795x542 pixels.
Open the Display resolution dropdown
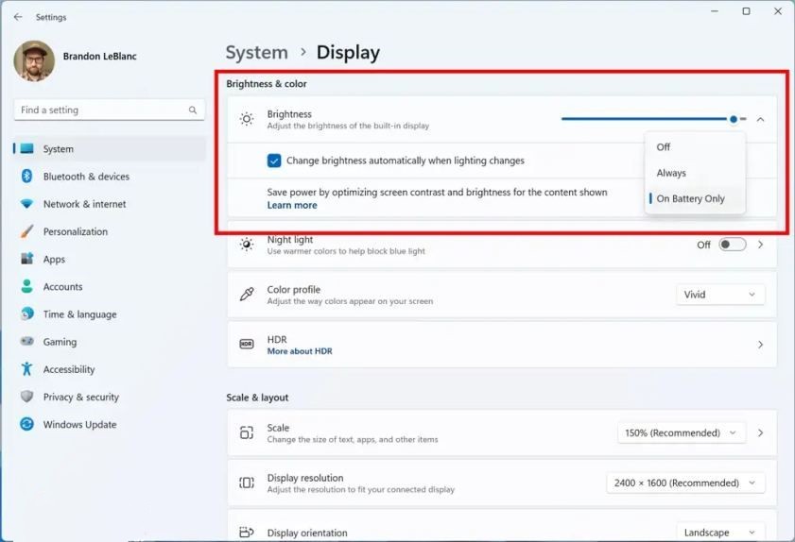tap(685, 483)
